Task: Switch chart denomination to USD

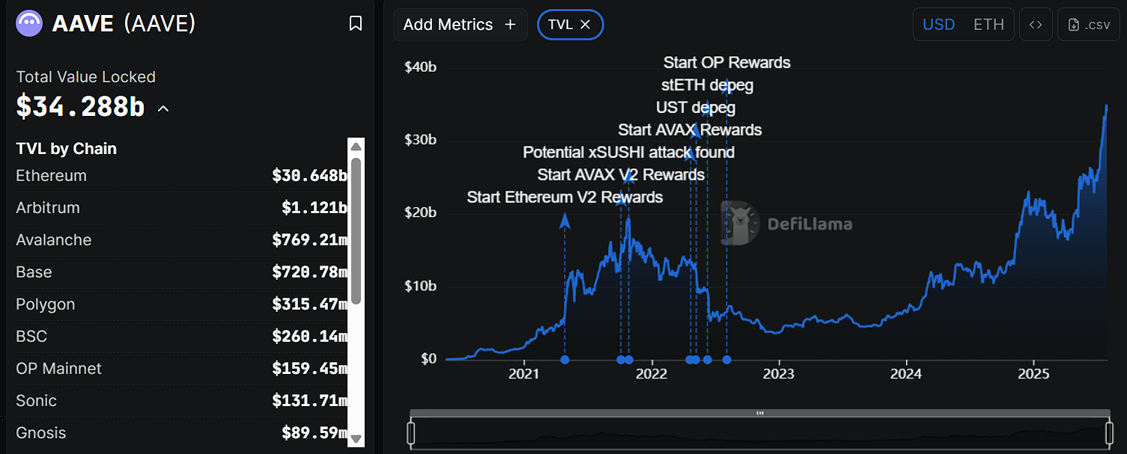Action: point(938,25)
